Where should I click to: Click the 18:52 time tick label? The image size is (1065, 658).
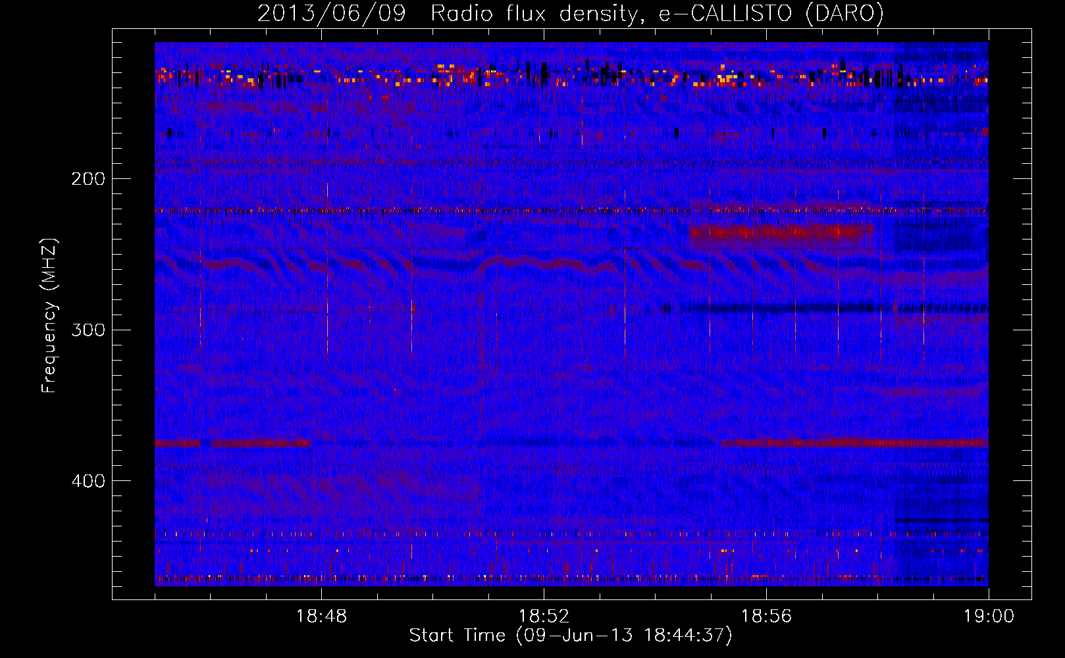(x=544, y=617)
